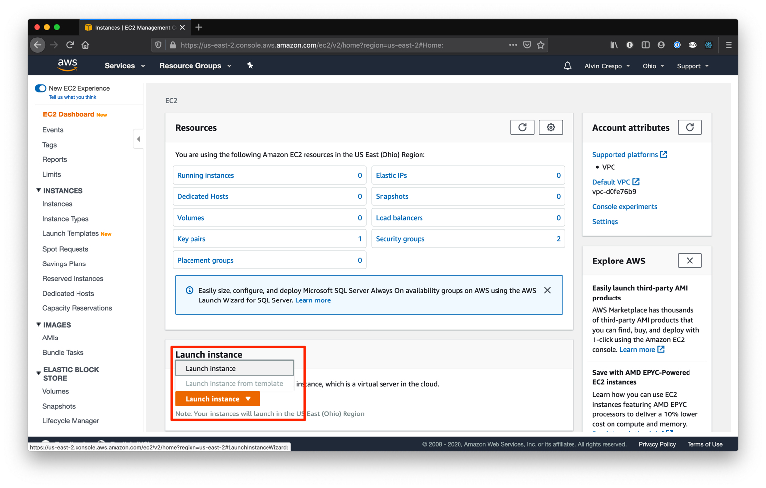Screen dimensions: 766x488
Task: Save the page with the Pocket icon
Action: [527, 45]
